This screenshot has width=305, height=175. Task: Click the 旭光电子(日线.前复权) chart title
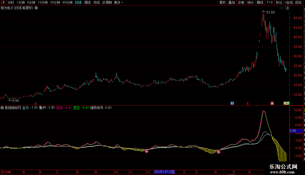(17, 8)
